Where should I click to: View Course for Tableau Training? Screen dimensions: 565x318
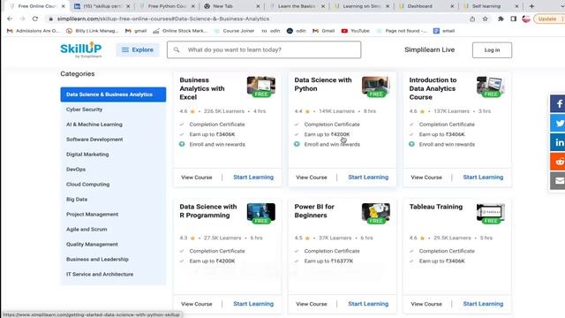click(x=426, y=304)
